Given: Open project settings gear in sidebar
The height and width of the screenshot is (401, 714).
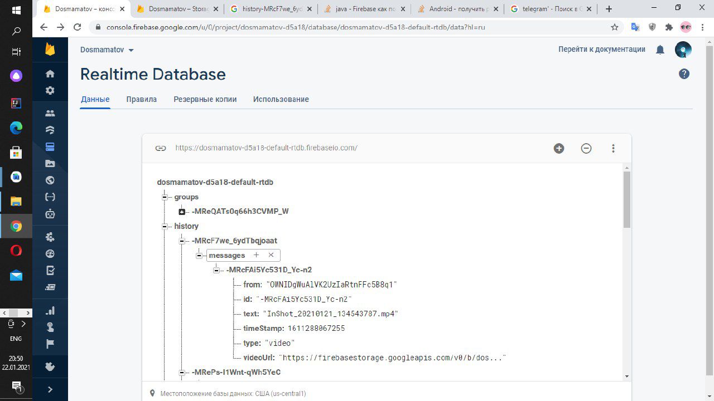Looking at the screenshot, I should [x=50, y=90].
